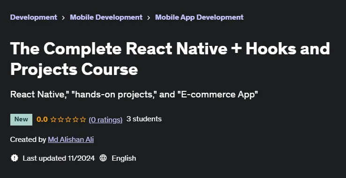Click the 3 students count

[x=144, y=119]
